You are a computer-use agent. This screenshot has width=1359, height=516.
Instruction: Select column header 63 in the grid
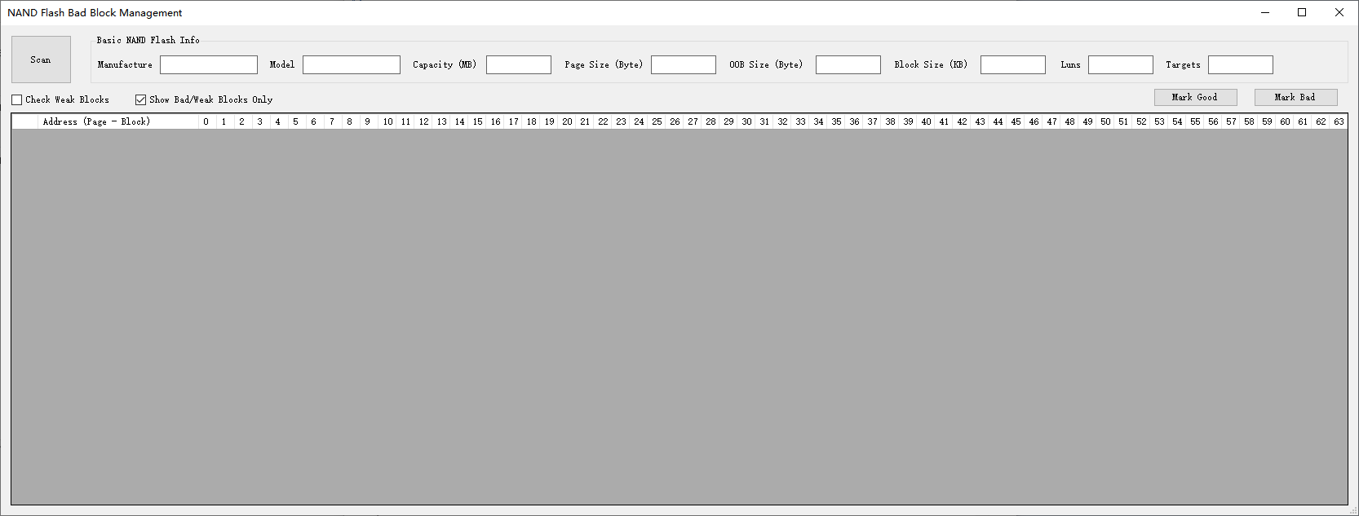pos(1339,121)
